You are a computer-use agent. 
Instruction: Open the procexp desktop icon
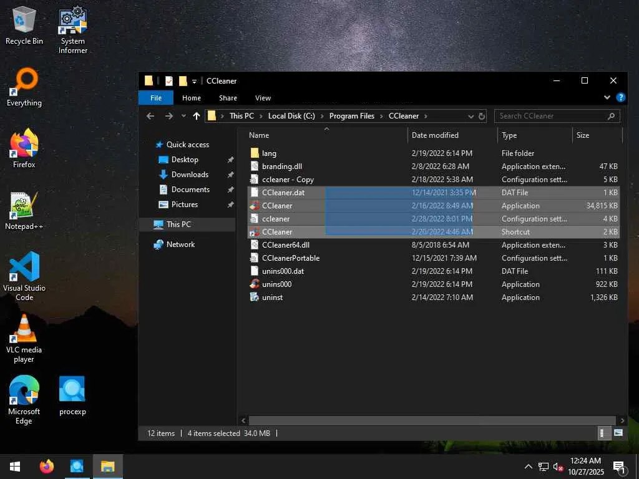[x=72, y=395]
